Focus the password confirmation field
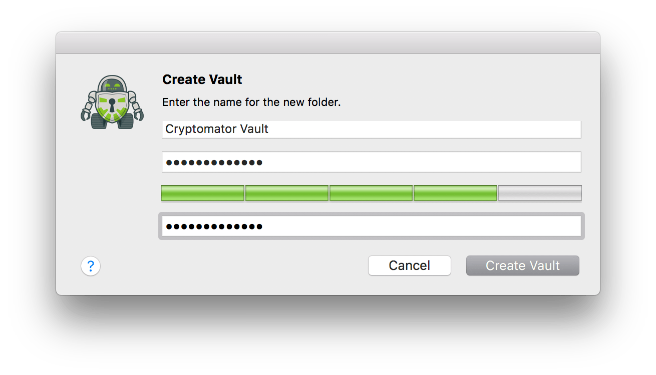Image resolution: width=656 pixels, height=375 pixels. click(371, 225)
